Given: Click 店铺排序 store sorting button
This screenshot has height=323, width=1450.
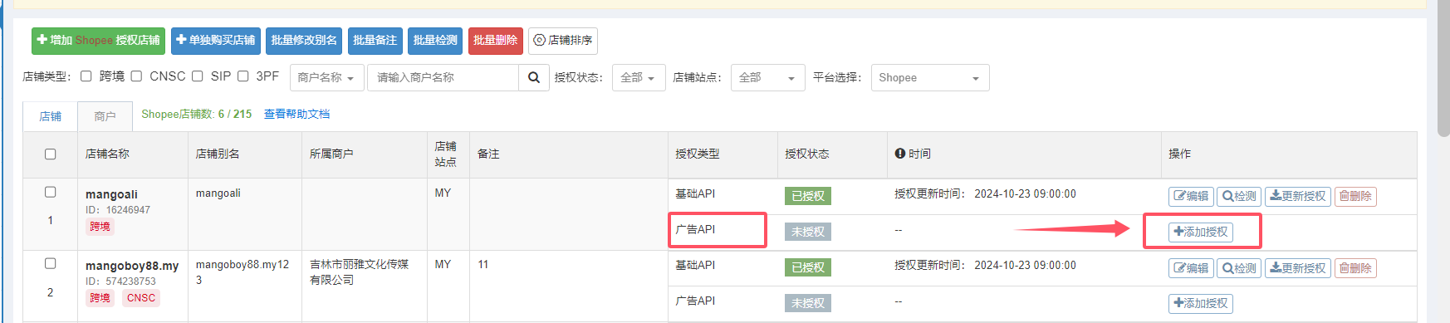Looking at the screenshot, I should pyautogui.click(x=563, y=41).
